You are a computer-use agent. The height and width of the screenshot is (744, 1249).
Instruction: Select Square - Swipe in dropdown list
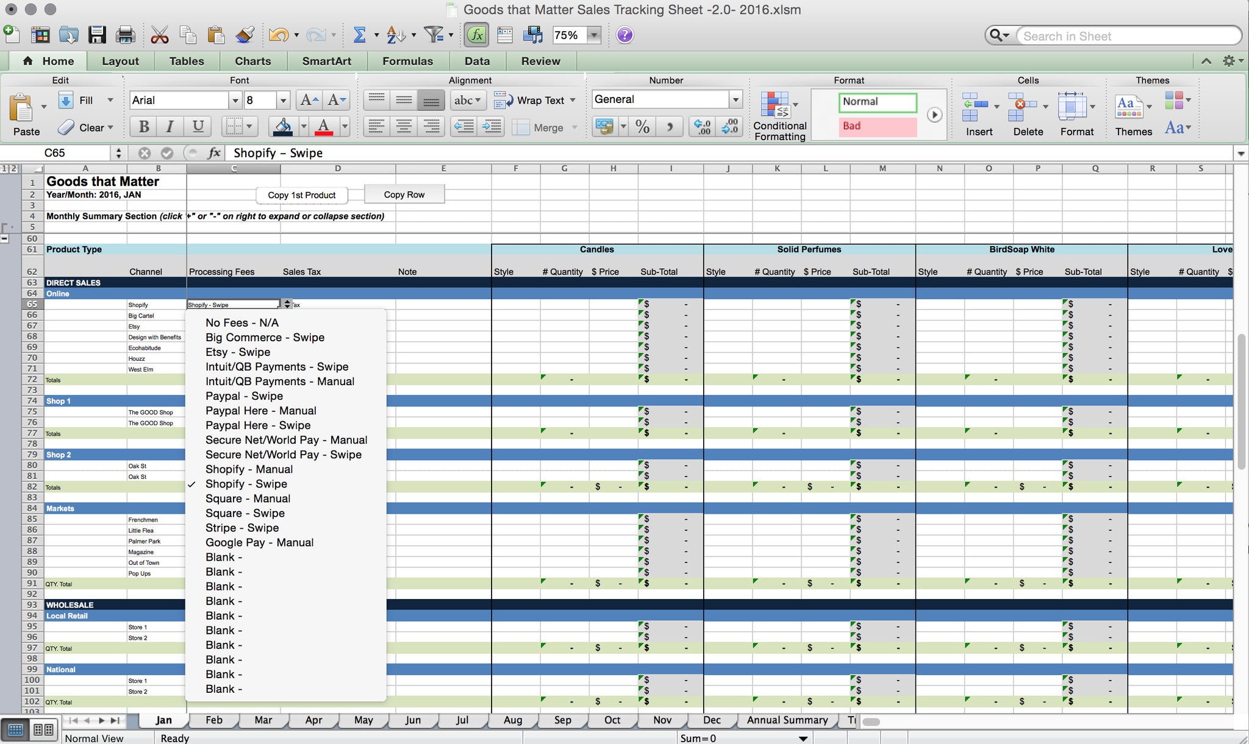[x=245, y=513]
